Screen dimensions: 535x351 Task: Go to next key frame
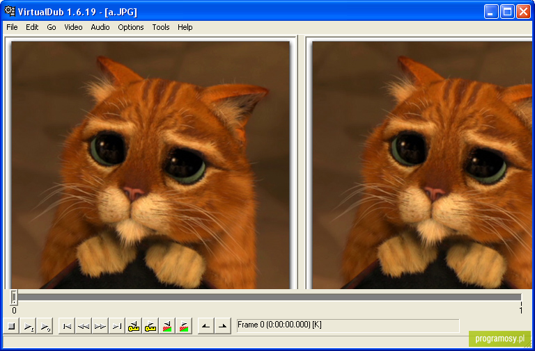[150, 326]
